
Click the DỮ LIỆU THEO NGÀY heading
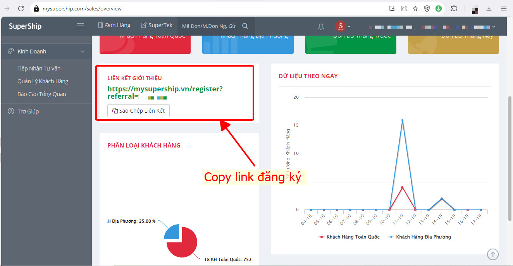(x=308, y=76)
